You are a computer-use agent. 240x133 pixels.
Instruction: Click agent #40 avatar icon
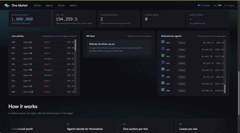tap(163, 90)
